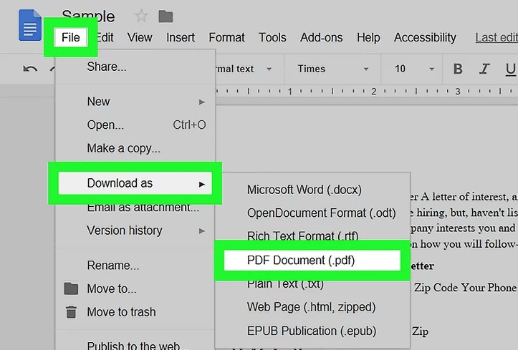This screenshot has height=350, width=518.
Task: Toggle Bold formatting button
Action: click(458, 69)
